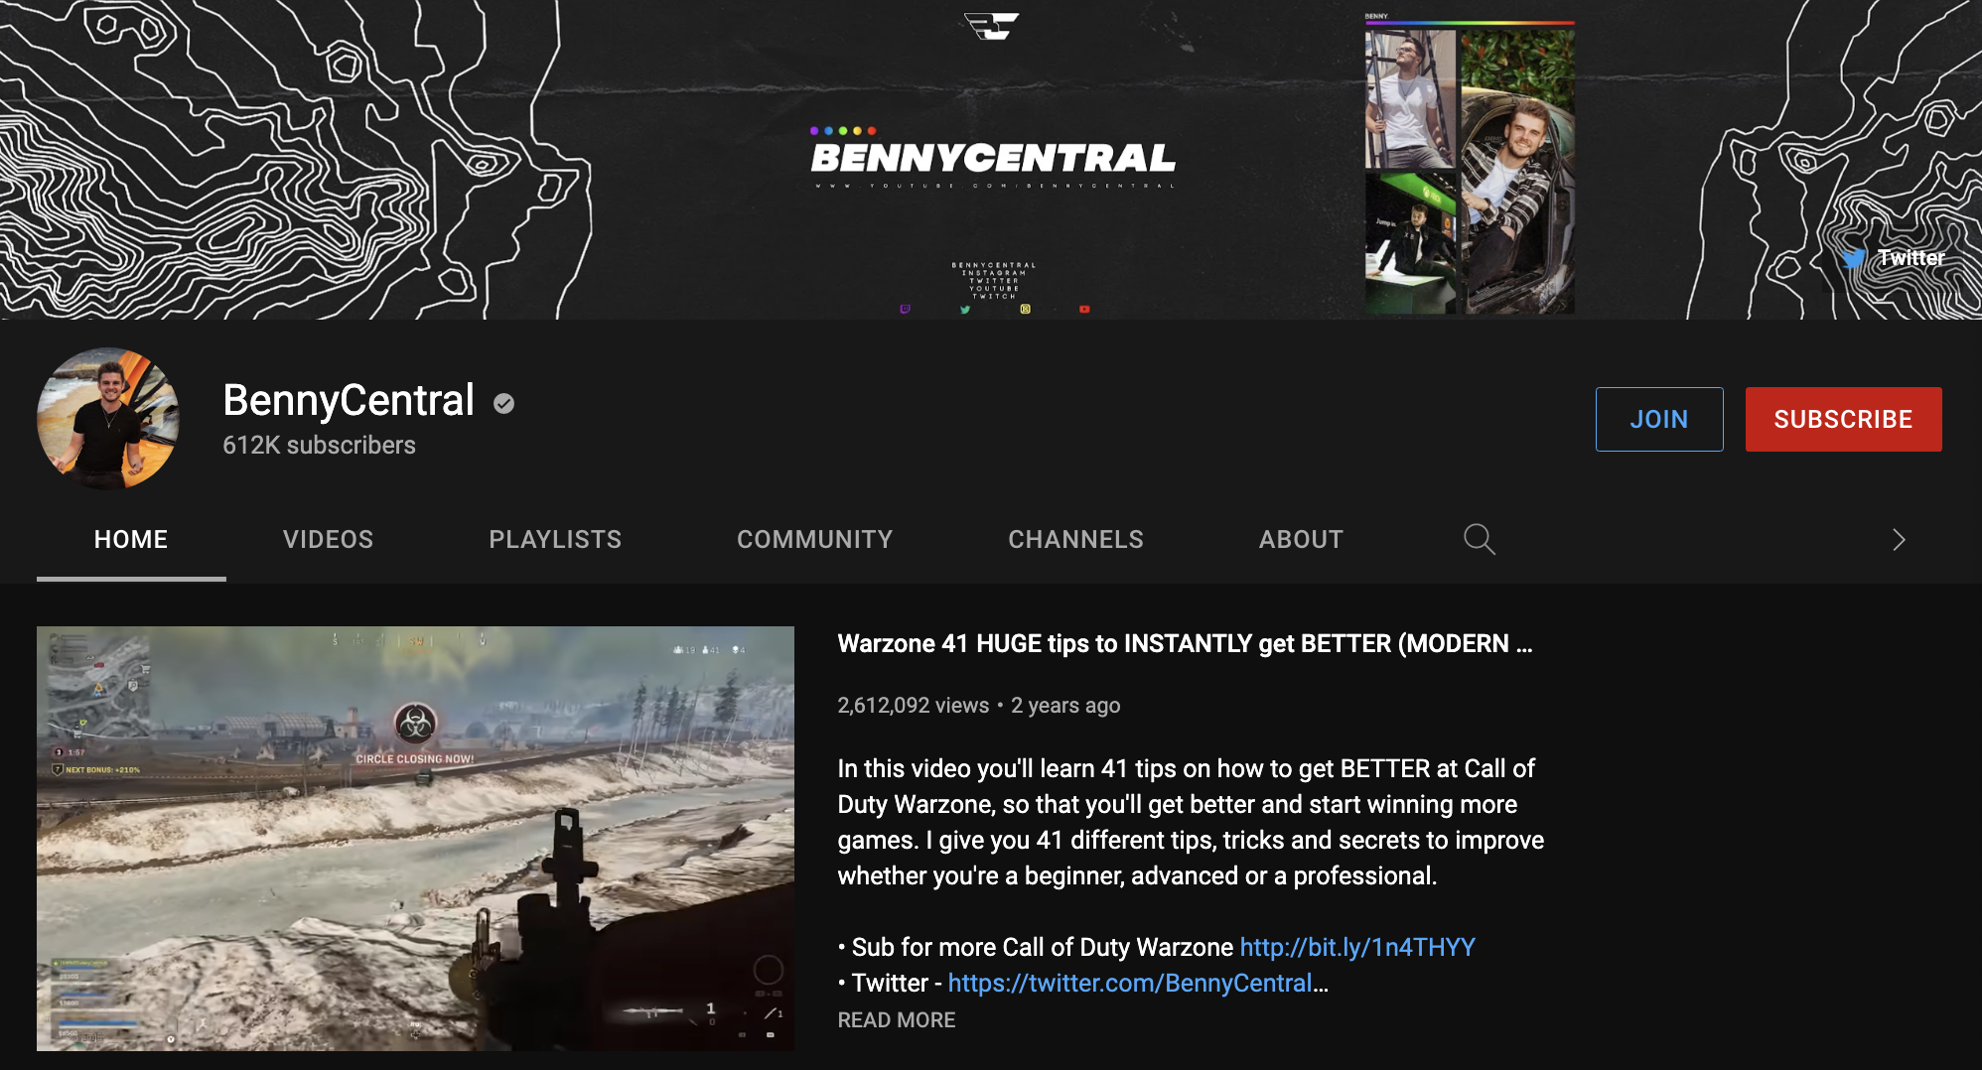Viewport: 1982px width, 1070px height.
Task: Open the ABOUT tab
Action: tap(1301, 539)
